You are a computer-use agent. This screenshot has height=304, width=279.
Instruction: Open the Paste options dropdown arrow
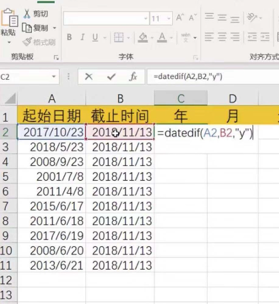[x=9, y=43]
